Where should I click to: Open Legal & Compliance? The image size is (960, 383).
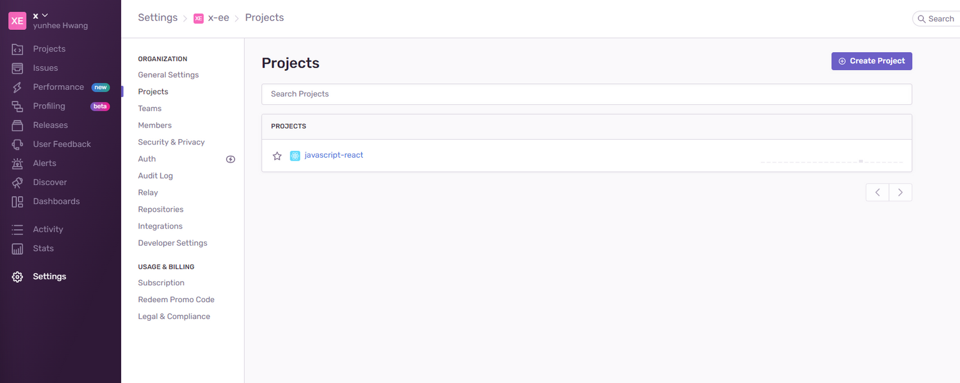click(x=174, y=316)
